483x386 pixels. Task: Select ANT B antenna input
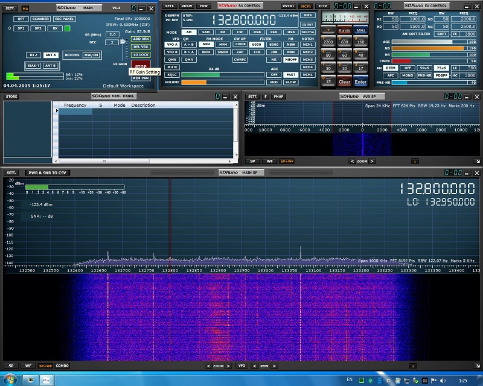pyautogui.click(x=50, y=66)
